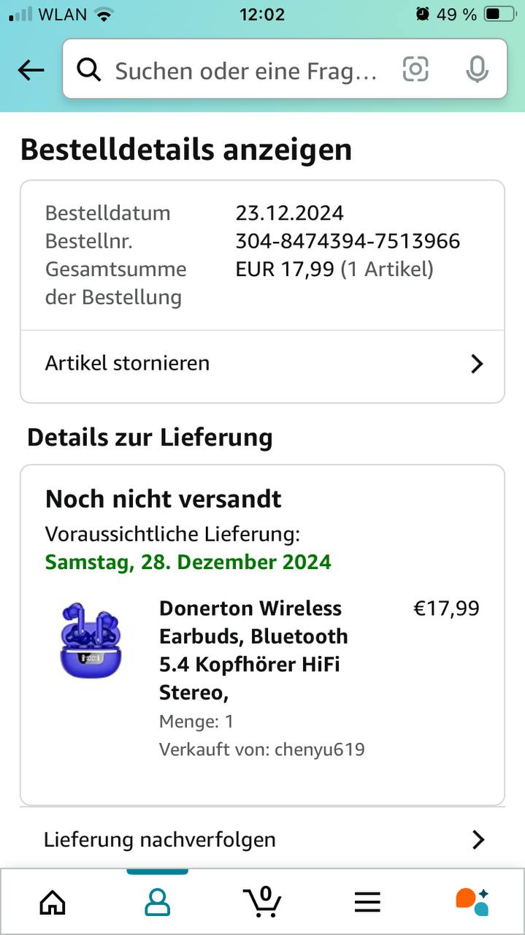The height and width of the screenshot is (935, 525).
Task: Open the account profile tab
Action: [x=157, y=902]
